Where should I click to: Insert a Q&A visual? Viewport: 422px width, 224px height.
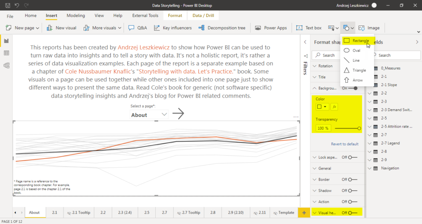(138, 28)
